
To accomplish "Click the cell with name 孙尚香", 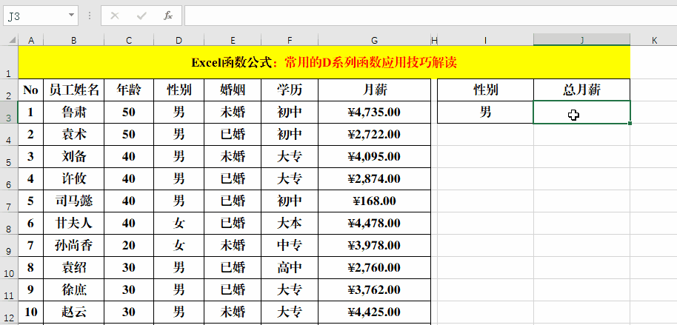I will click(x=74, y=246).
